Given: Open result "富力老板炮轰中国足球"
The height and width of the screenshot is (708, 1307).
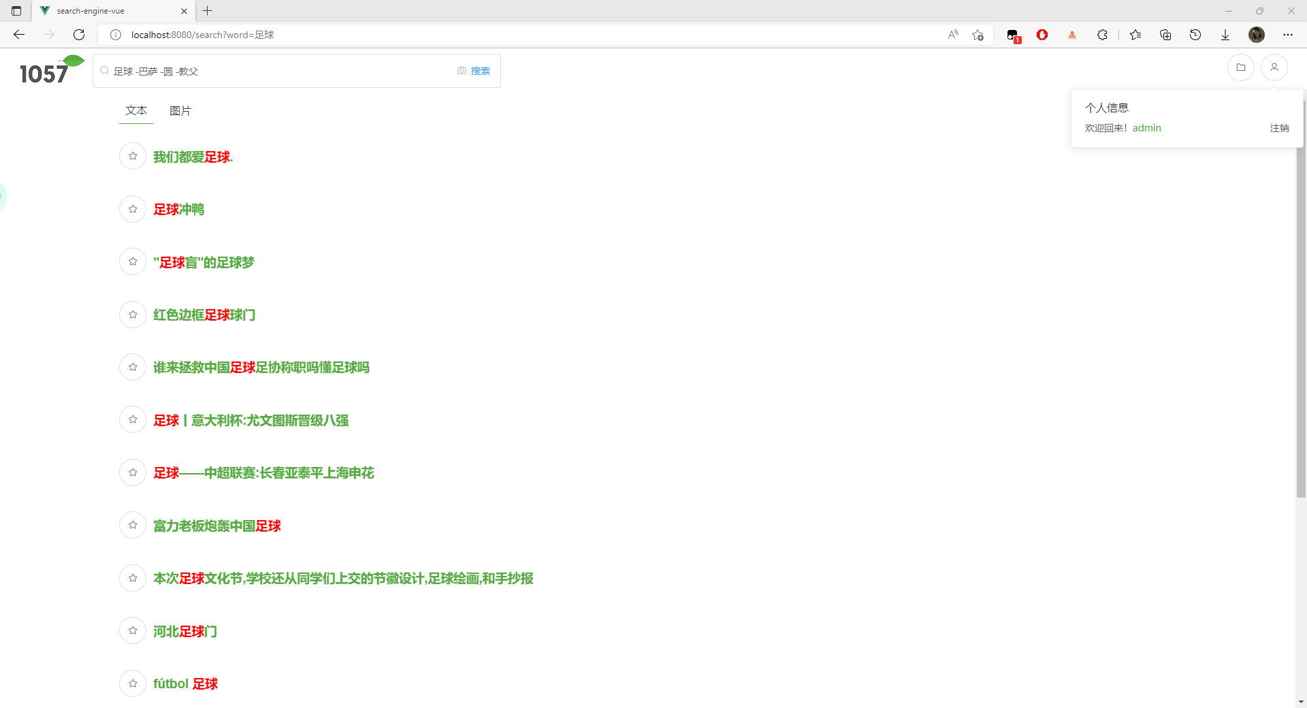Looking at the screenshot, I should [x=217, y=526].
